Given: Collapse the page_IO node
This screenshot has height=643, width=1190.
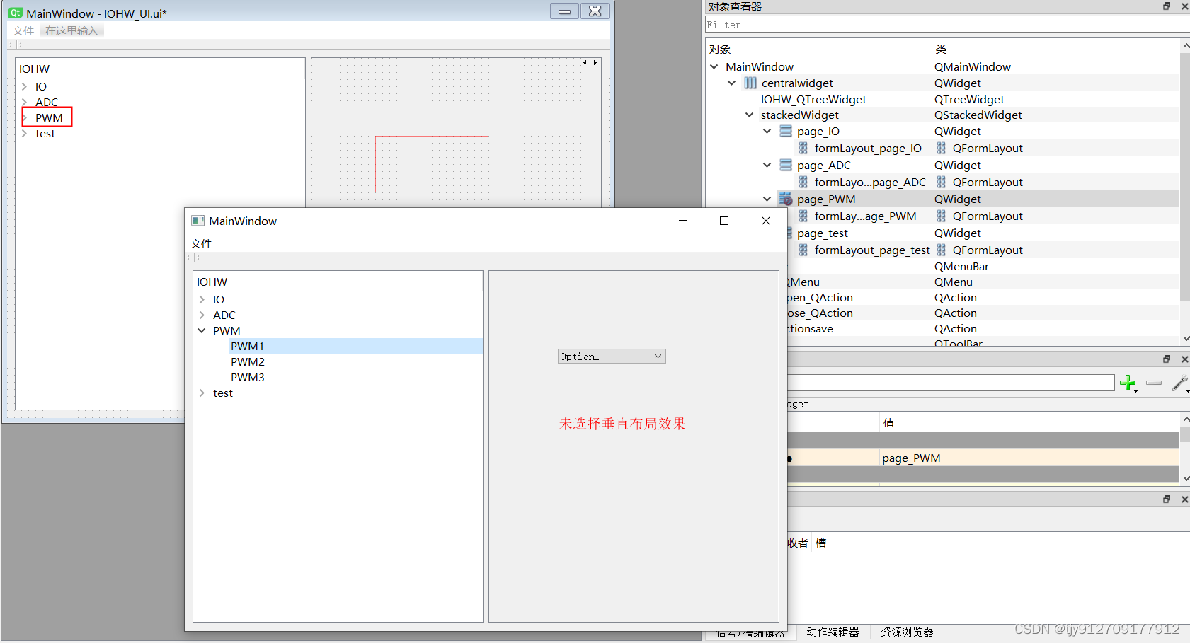Looking at the screenshot, I should [x=767, y=131].
